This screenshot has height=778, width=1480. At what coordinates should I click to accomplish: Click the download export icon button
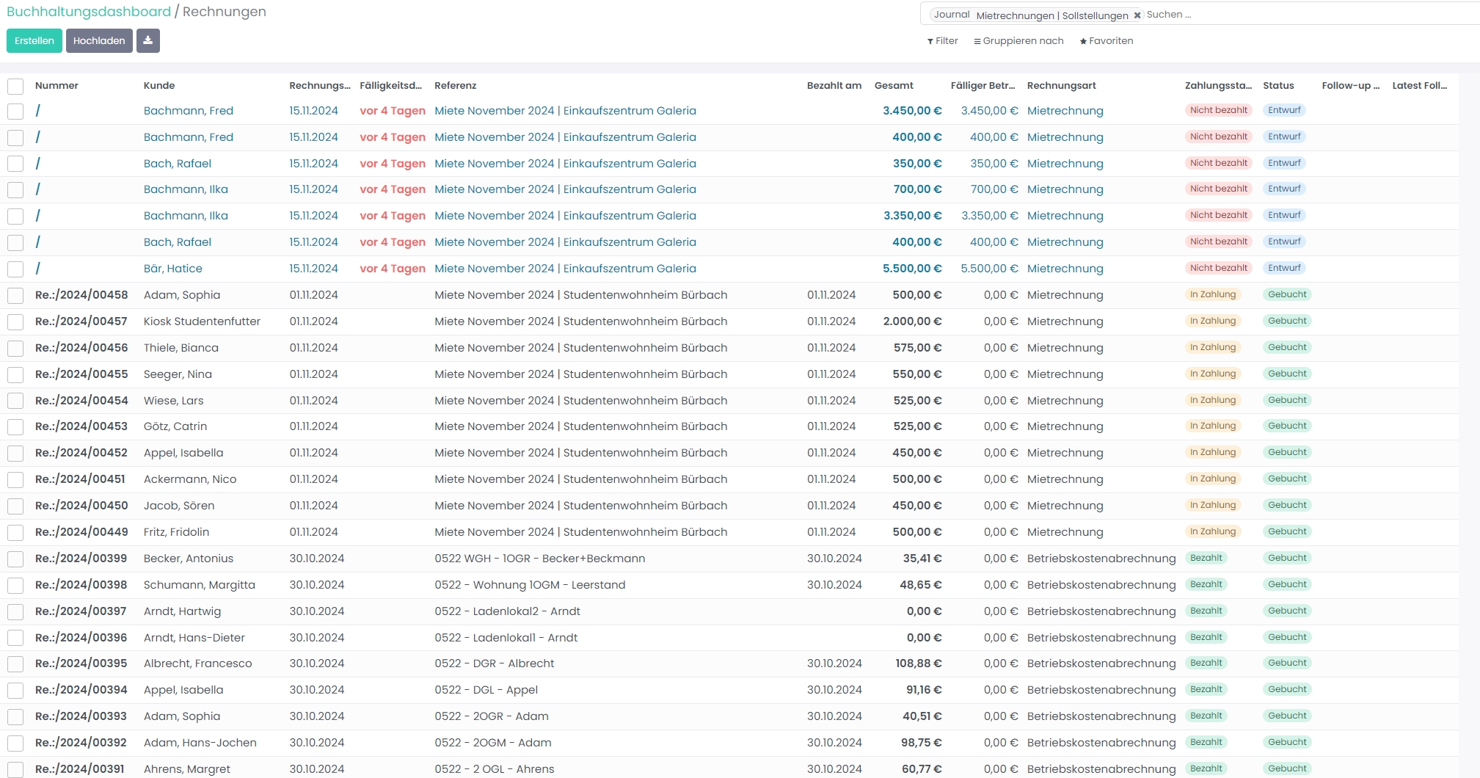click(x=147, y=40)
